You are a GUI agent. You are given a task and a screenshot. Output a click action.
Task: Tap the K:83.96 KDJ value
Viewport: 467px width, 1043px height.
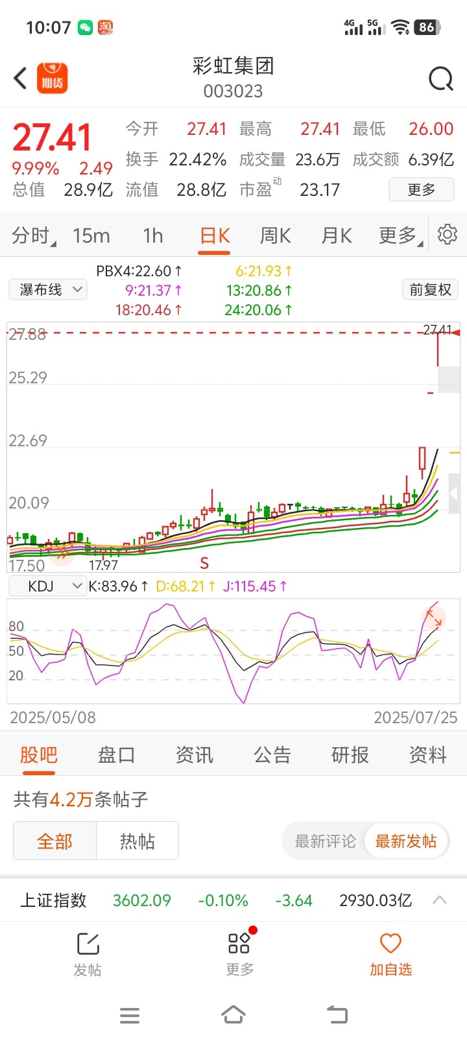[x=119, y=586]
